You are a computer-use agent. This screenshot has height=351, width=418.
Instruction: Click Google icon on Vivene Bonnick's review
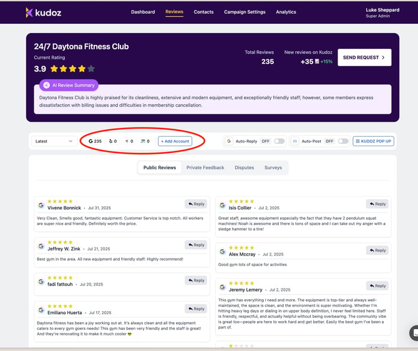[41, 205]
